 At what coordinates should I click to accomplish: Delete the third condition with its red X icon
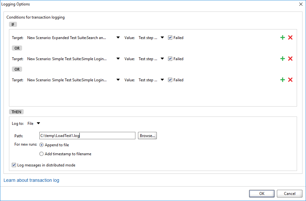coord(290,80)
